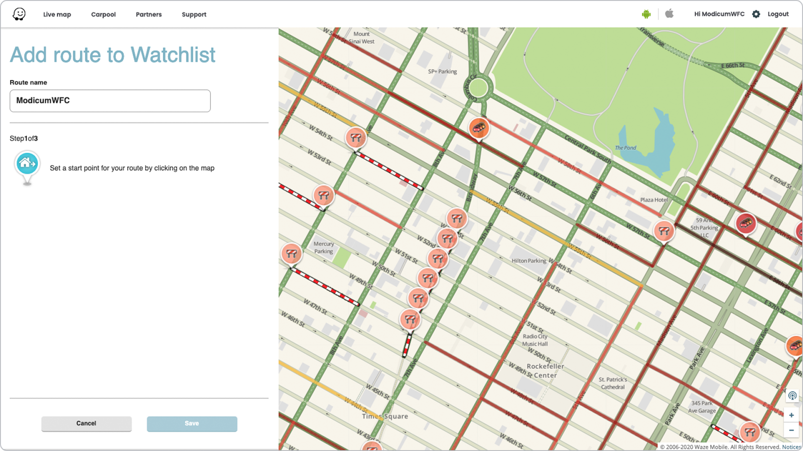Save the route to Watchlist
The height and width of the screenshot is (451, 803).
[x=192, y=423]
